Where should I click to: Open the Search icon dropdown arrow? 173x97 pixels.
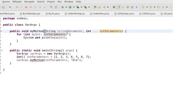coord(108,7)
